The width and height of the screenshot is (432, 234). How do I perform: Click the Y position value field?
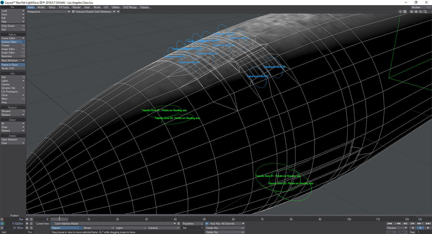coord(14,224)
